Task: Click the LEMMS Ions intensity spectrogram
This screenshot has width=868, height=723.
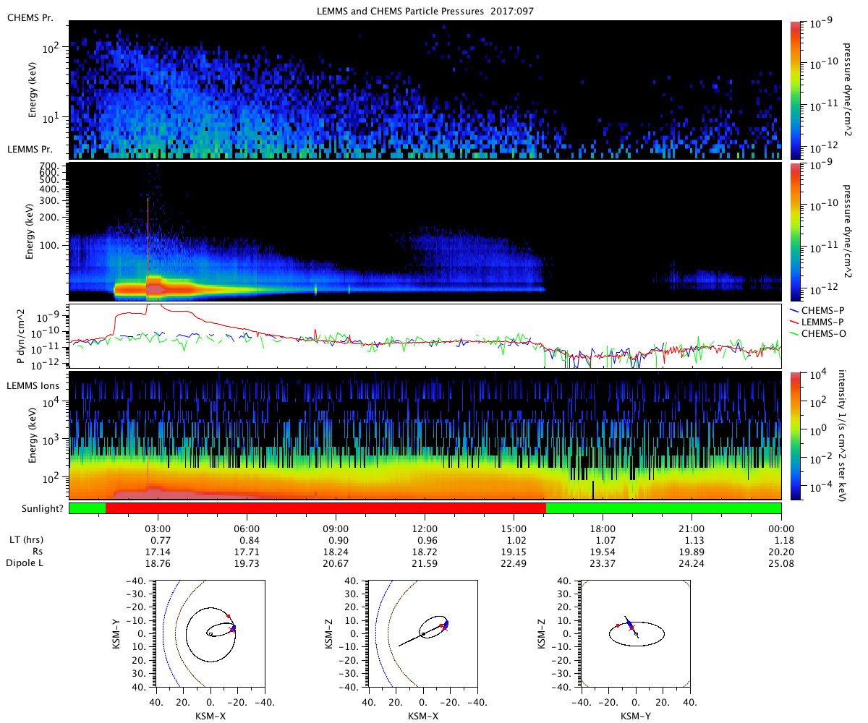Action: click(x=425, y=435)
